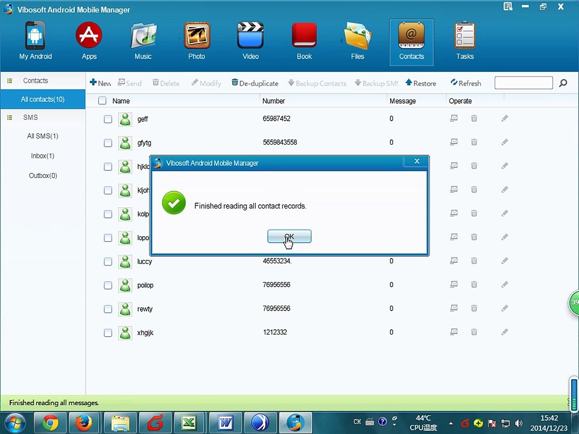
Task: Select Outbox(0) in sidebar
Action: (x=43, y=175)
